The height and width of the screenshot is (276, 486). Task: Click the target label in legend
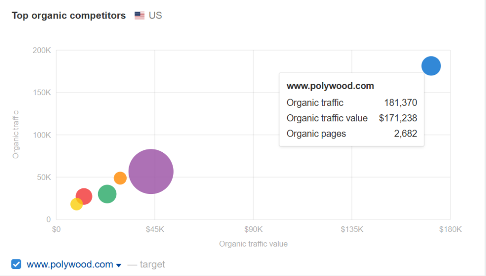[x=152, y=264]
